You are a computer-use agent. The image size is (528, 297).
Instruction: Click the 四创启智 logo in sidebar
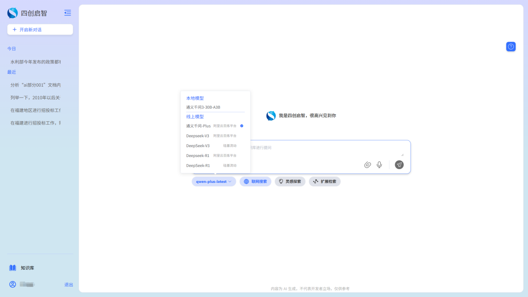[x=13, y=13]
